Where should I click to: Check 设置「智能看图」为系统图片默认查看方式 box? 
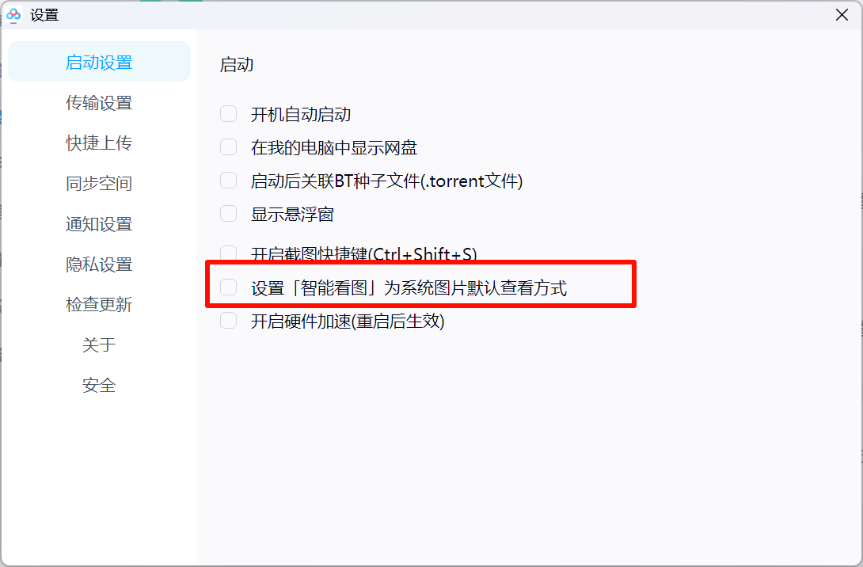228,287
